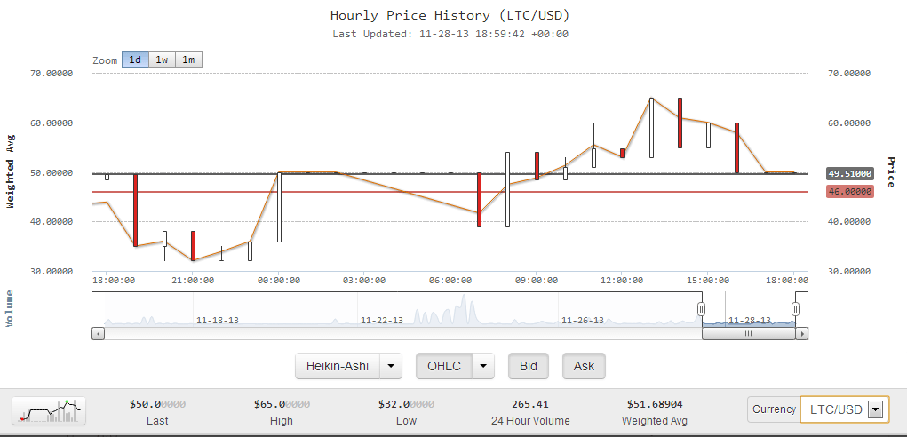This screenshot has width=907, height=437.
Task: Click the mini chart thumbnail icon
Action: point(49,411)
